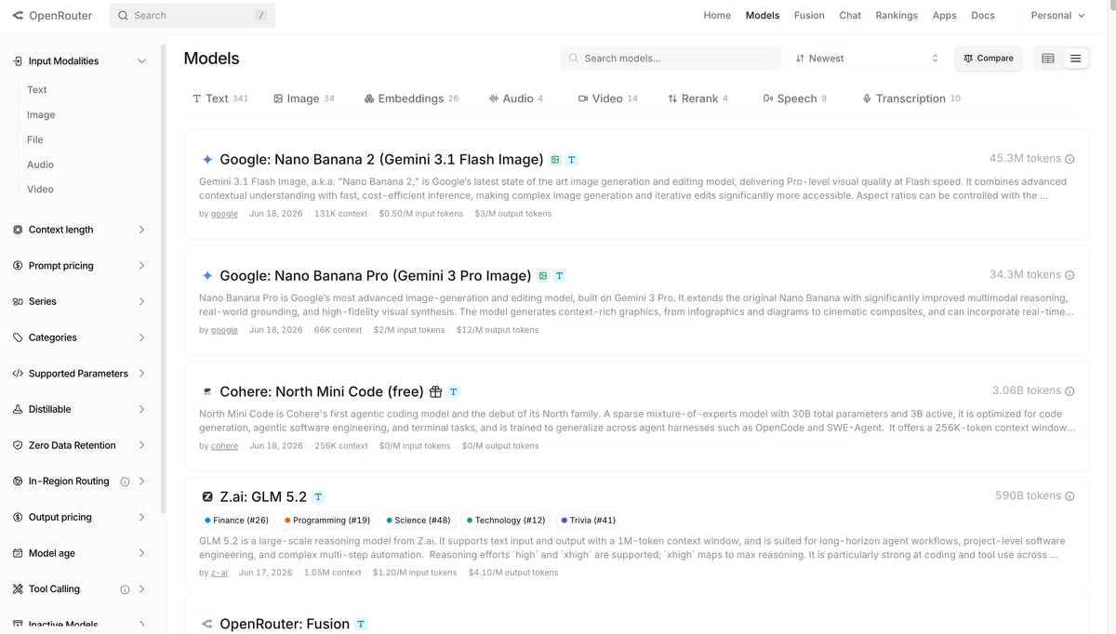Screen dimensions: 1116x634
Task: Open the cohere author link
Action: point(224,446)
